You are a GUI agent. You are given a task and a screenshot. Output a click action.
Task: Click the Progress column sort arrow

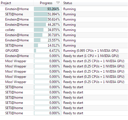point(58,3)
